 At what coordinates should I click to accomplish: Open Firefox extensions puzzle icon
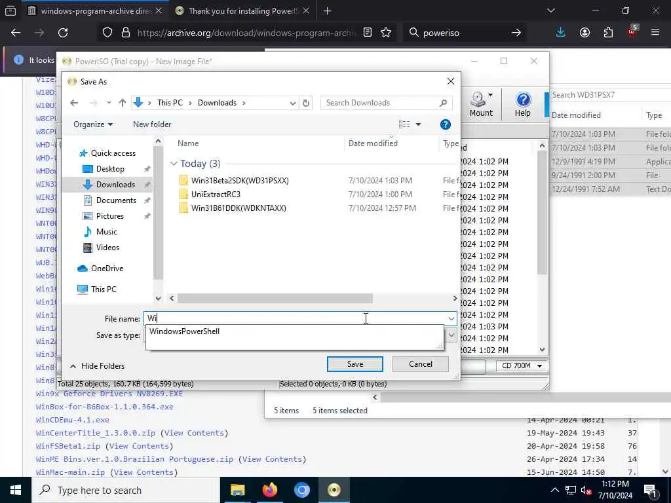608,33
